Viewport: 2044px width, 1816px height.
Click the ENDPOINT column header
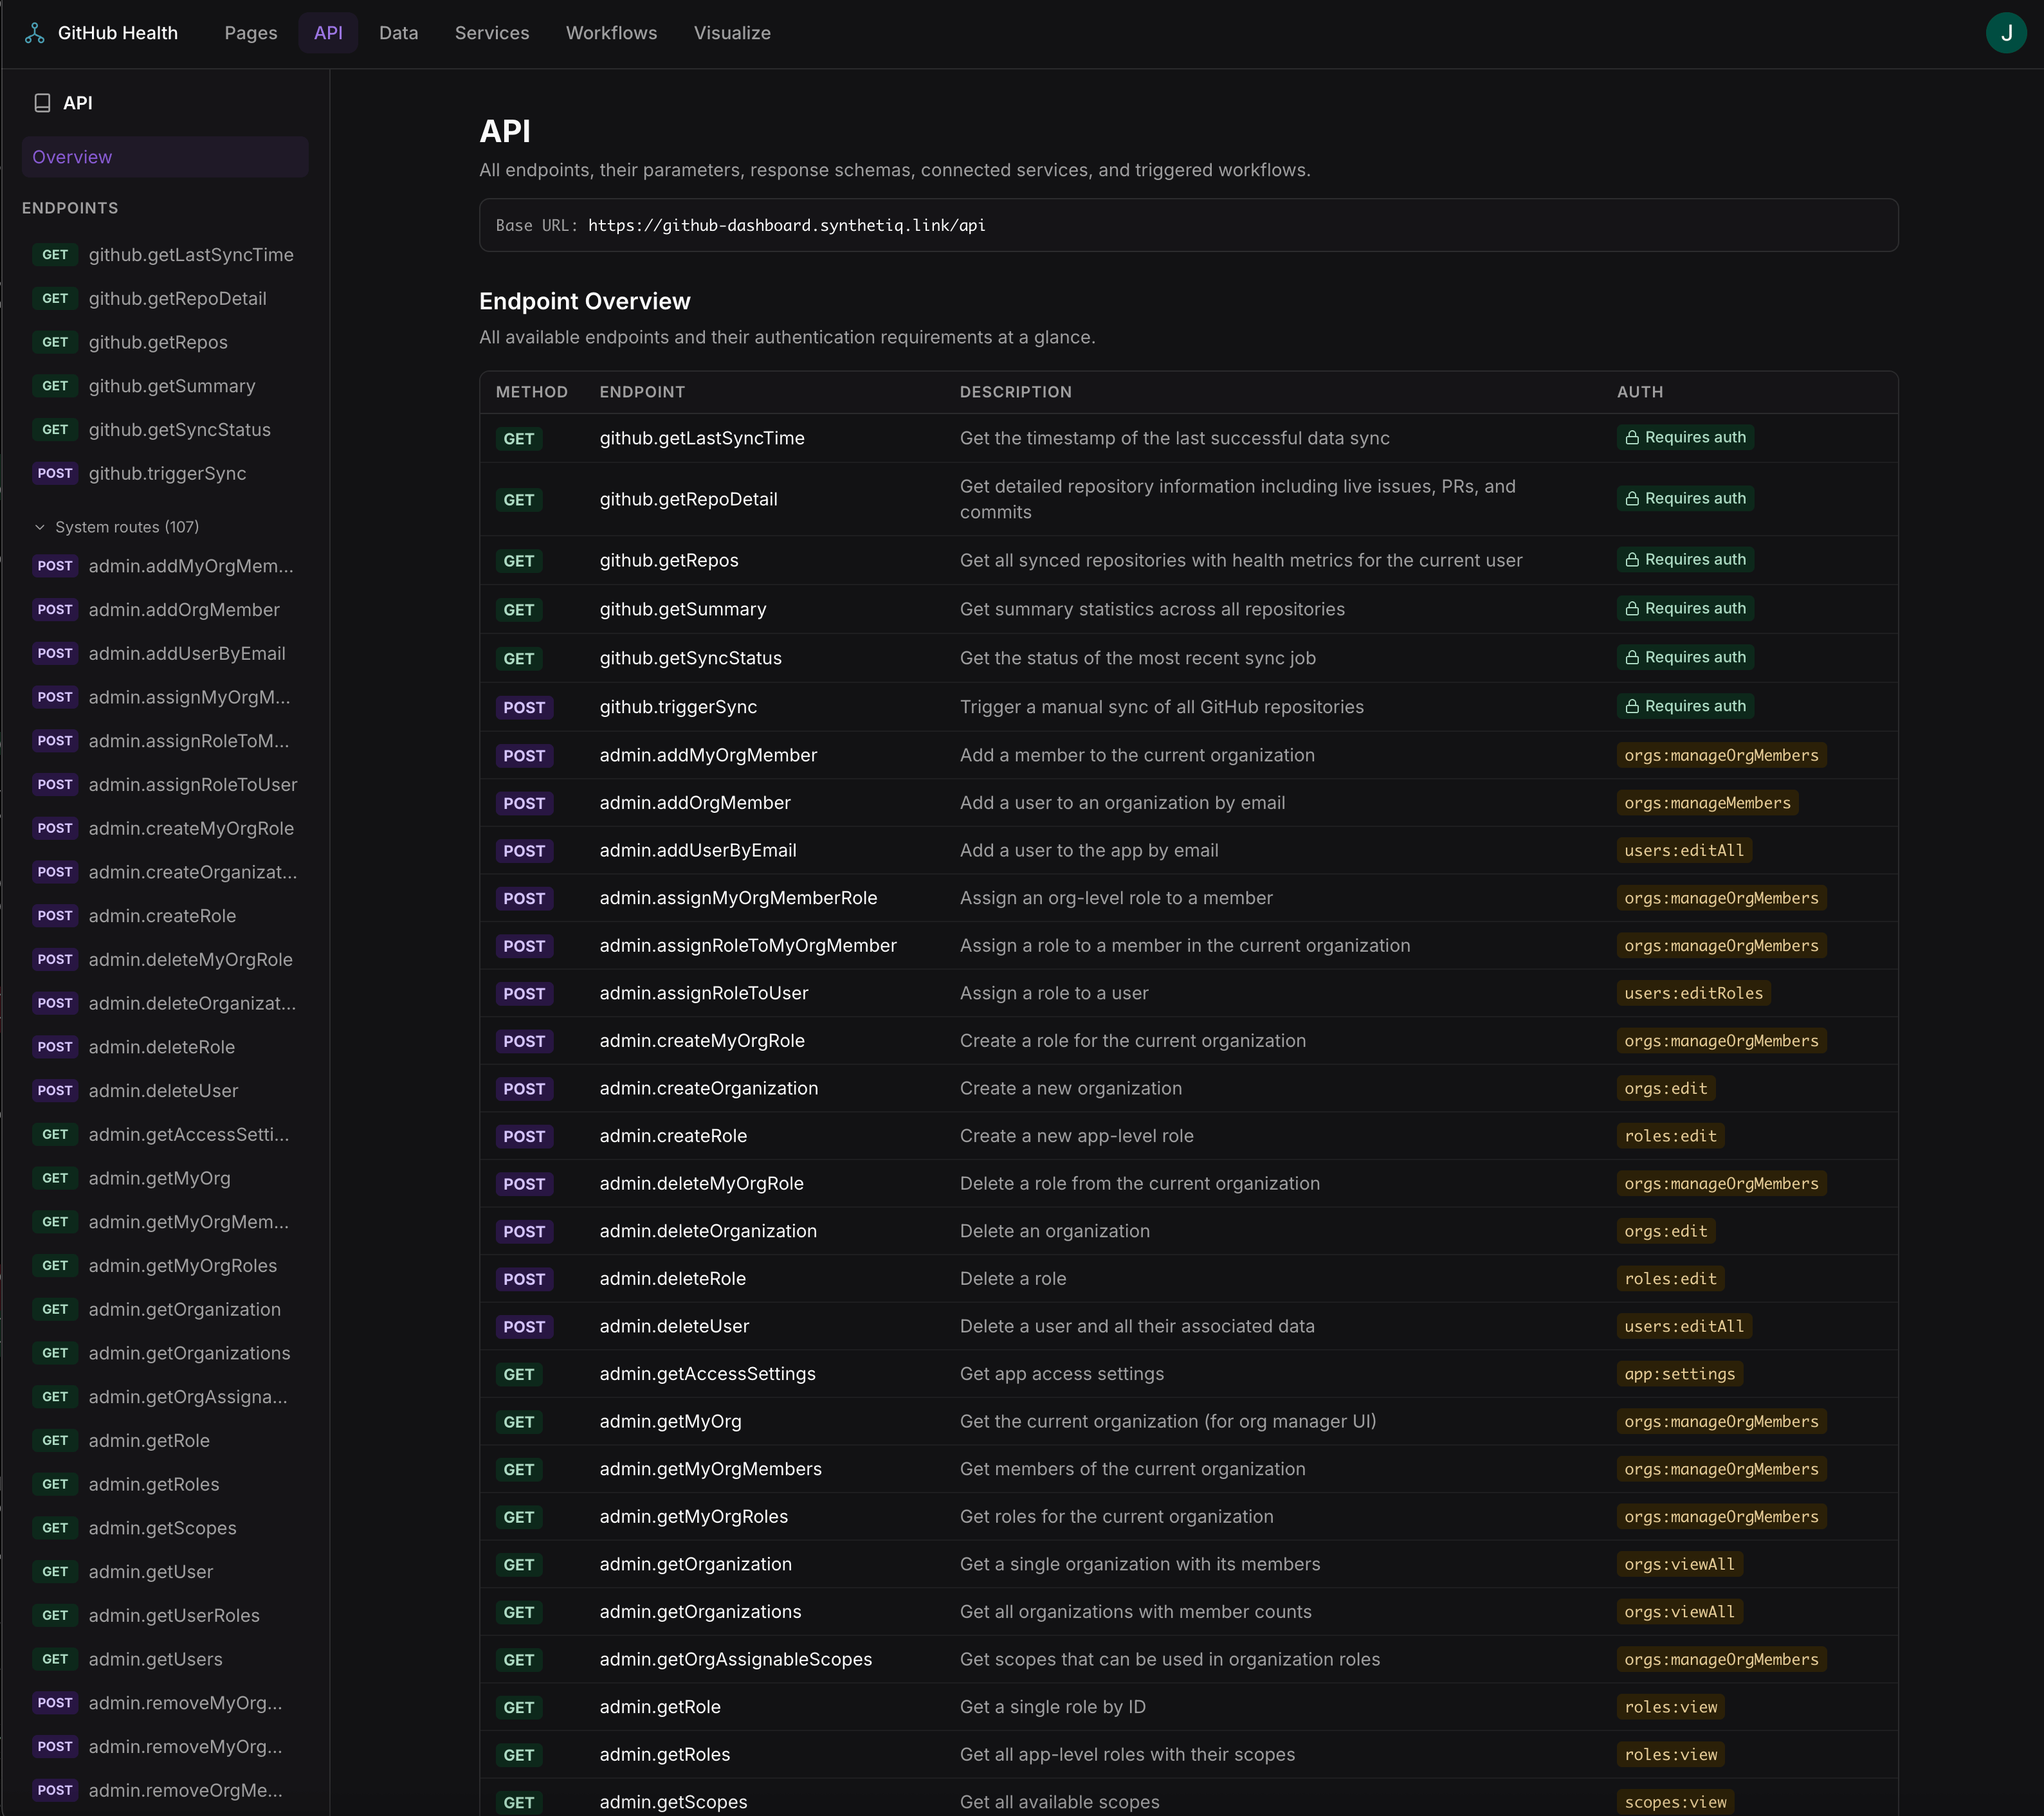(x=642, y=392)
